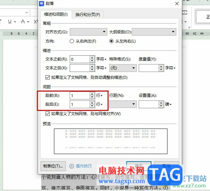Click 段后 spacing after input field
Viewport: 210px width, 191px height.
pyautogui.click(x=80, y=104)
